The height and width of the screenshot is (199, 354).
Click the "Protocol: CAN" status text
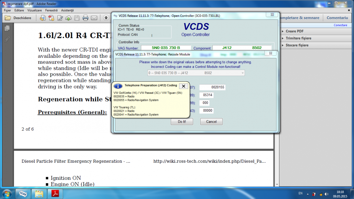[x=128, y=35]
